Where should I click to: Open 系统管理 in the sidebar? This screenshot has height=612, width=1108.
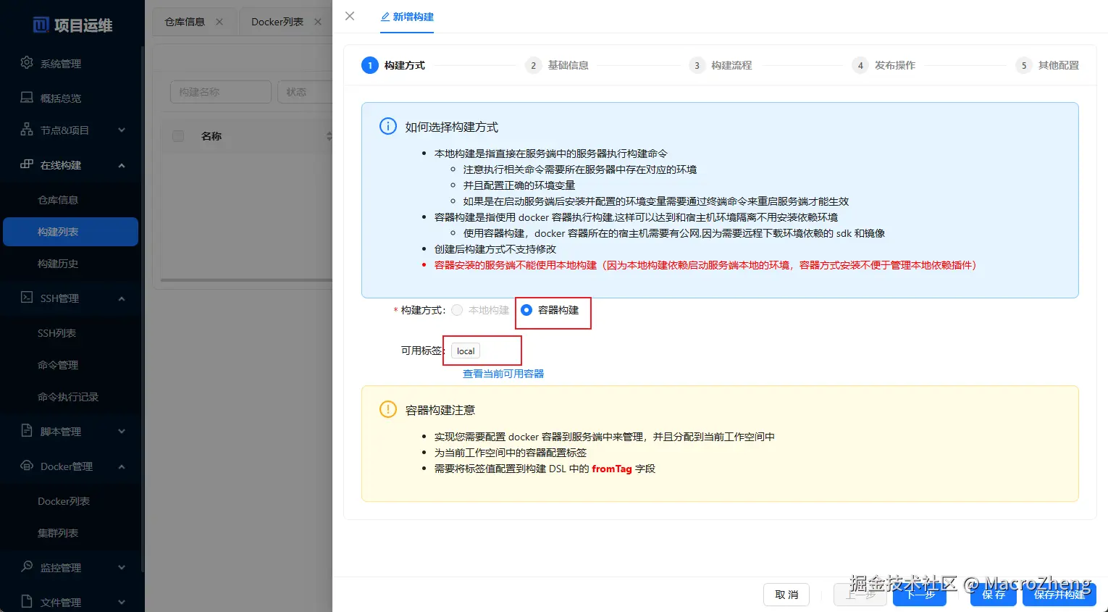click(x=71, y=64)
